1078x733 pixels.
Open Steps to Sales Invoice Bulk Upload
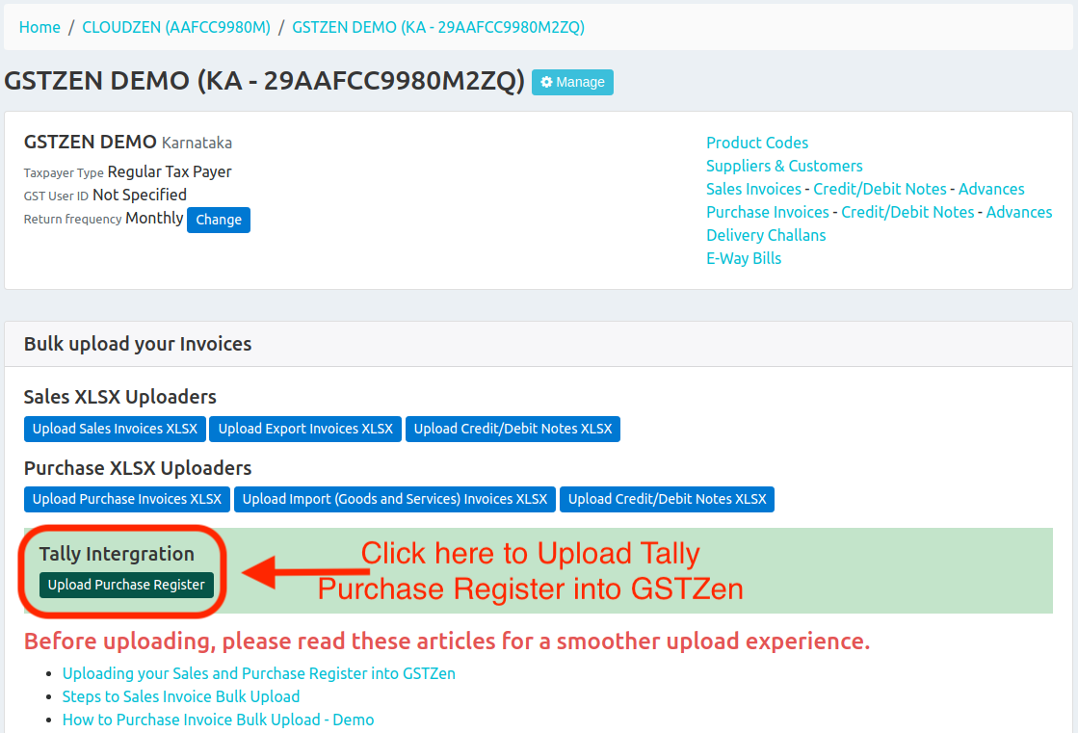181,696
